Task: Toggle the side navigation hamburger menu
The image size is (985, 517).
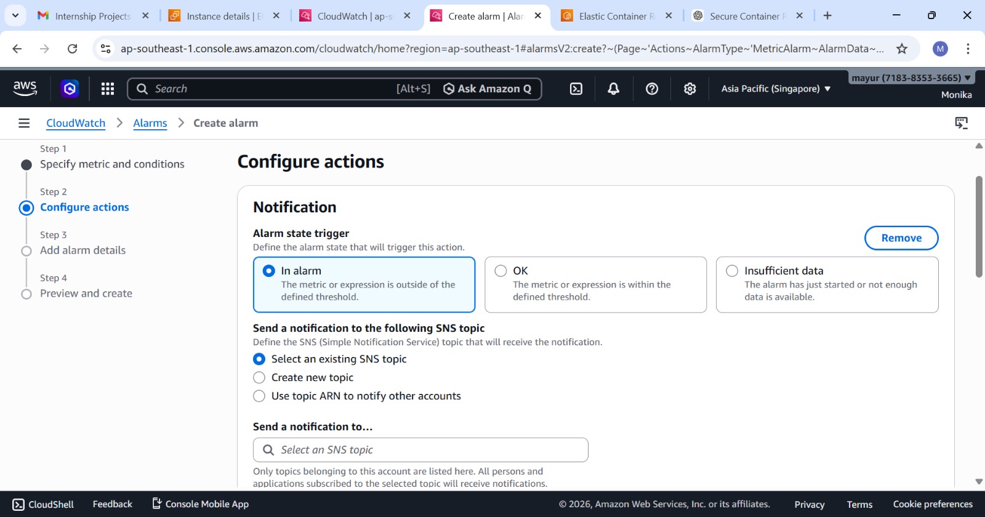Action: click(24, 123)
